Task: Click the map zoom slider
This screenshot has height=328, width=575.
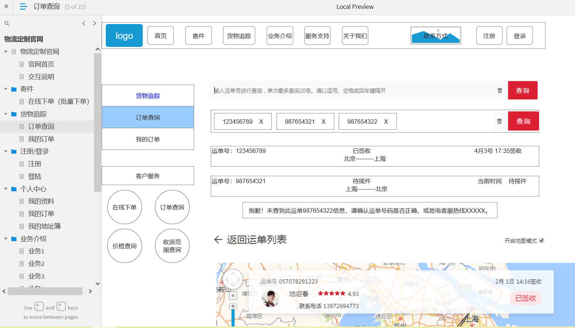Action: pyautogui.click(x=233, y=318)
